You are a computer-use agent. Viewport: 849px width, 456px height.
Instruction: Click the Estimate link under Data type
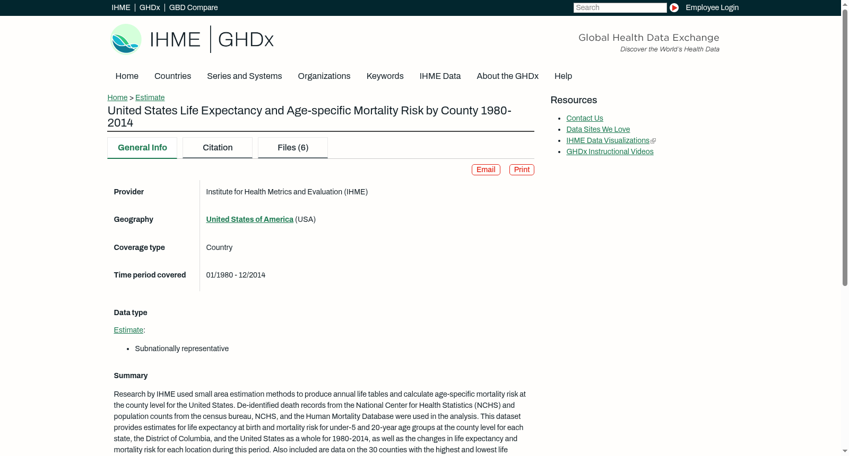(128, 330)
